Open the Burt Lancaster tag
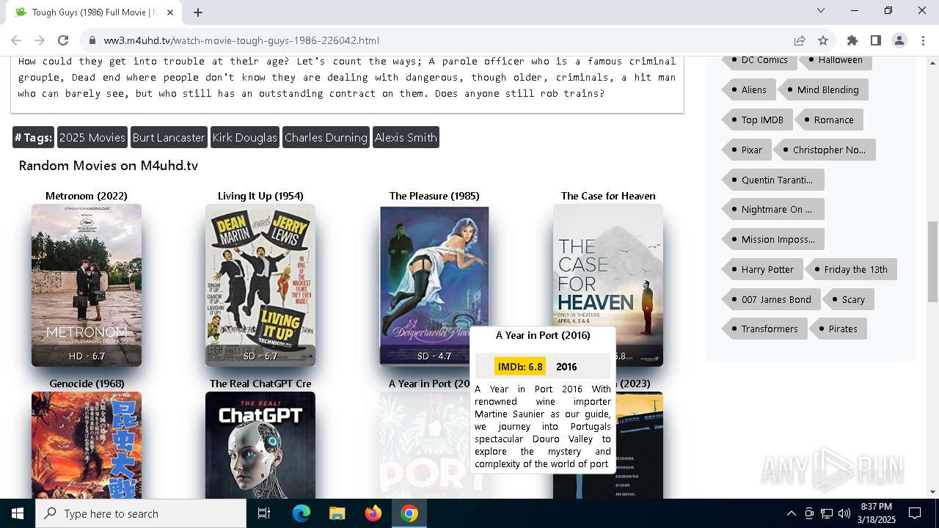 tap(169, 137)
